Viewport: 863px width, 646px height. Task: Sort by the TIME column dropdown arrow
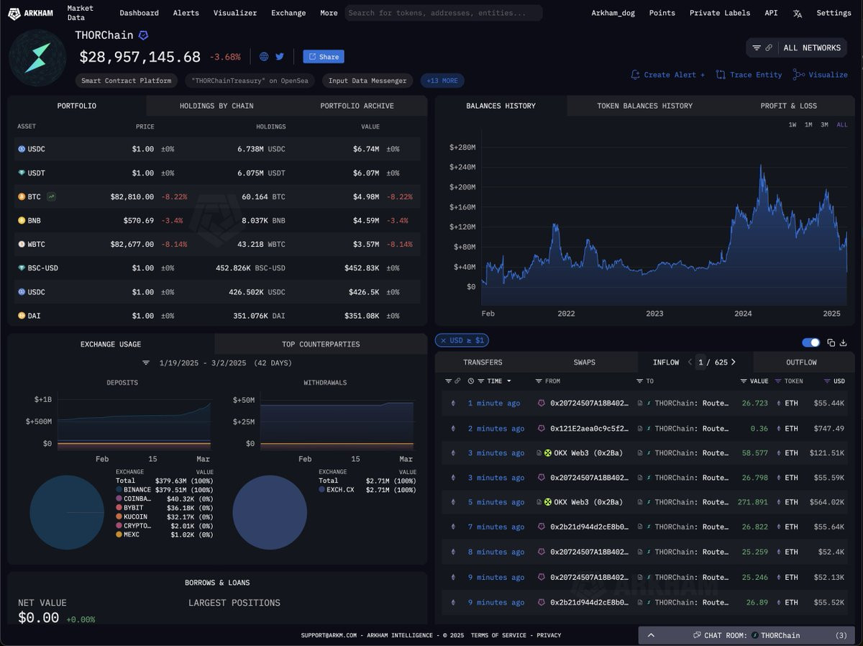coord(509,381)
